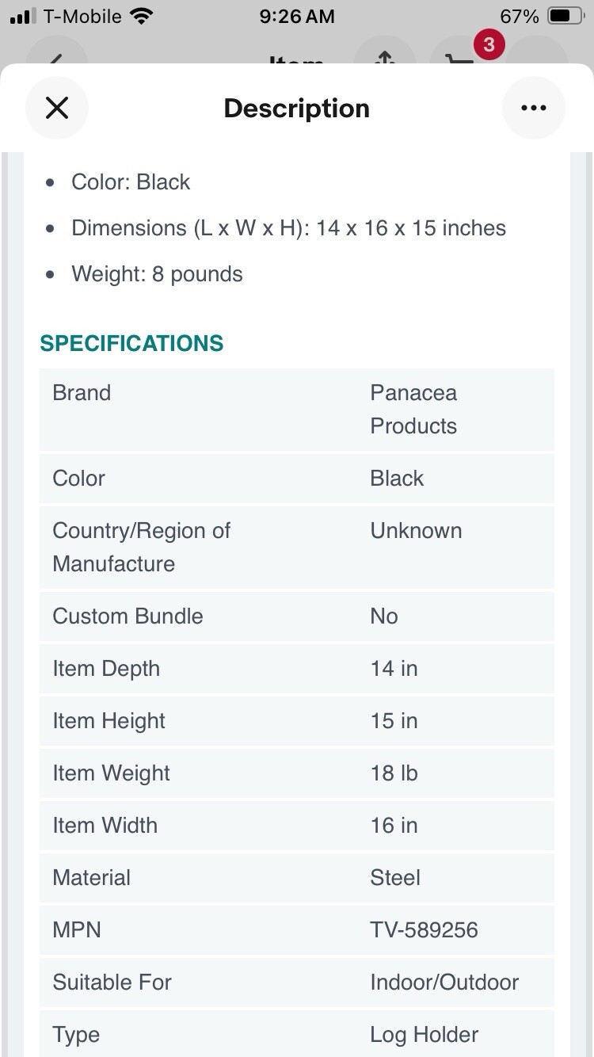Select Country/Region of Manufacture row

pyautogui.click(x=297, y=548)
